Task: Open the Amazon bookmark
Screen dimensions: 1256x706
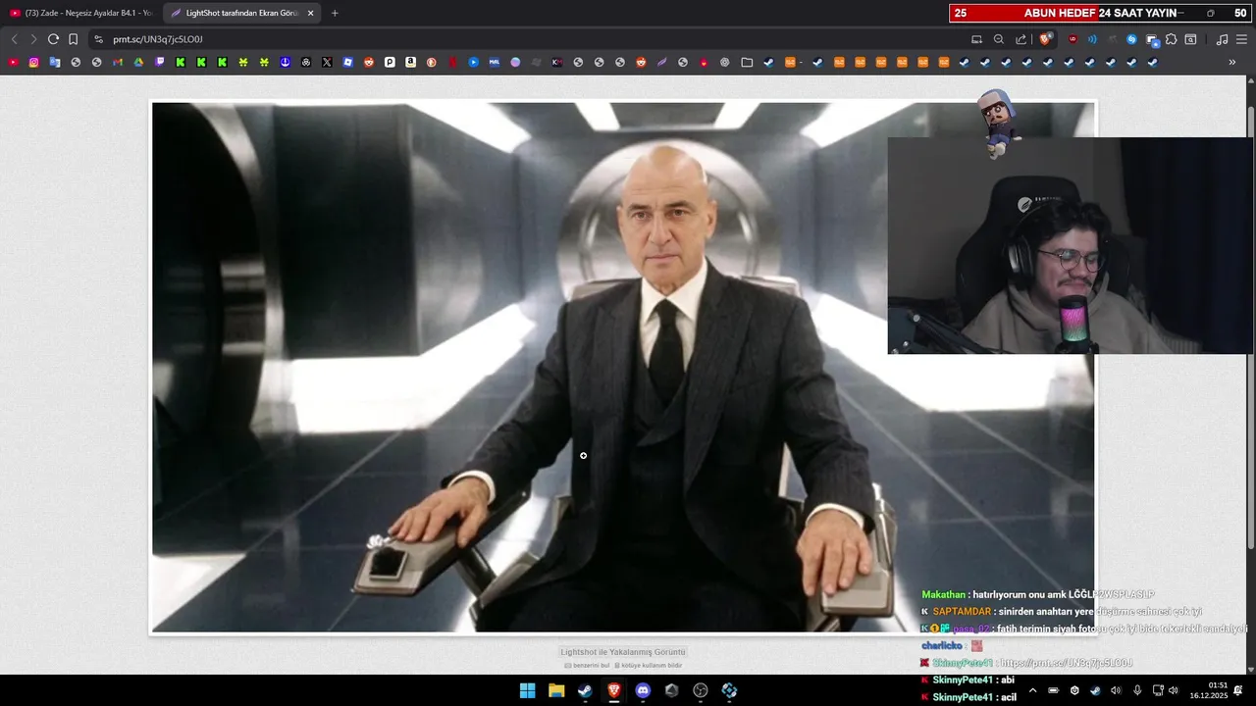Action: pyautogui.click(x=410, y=62)
